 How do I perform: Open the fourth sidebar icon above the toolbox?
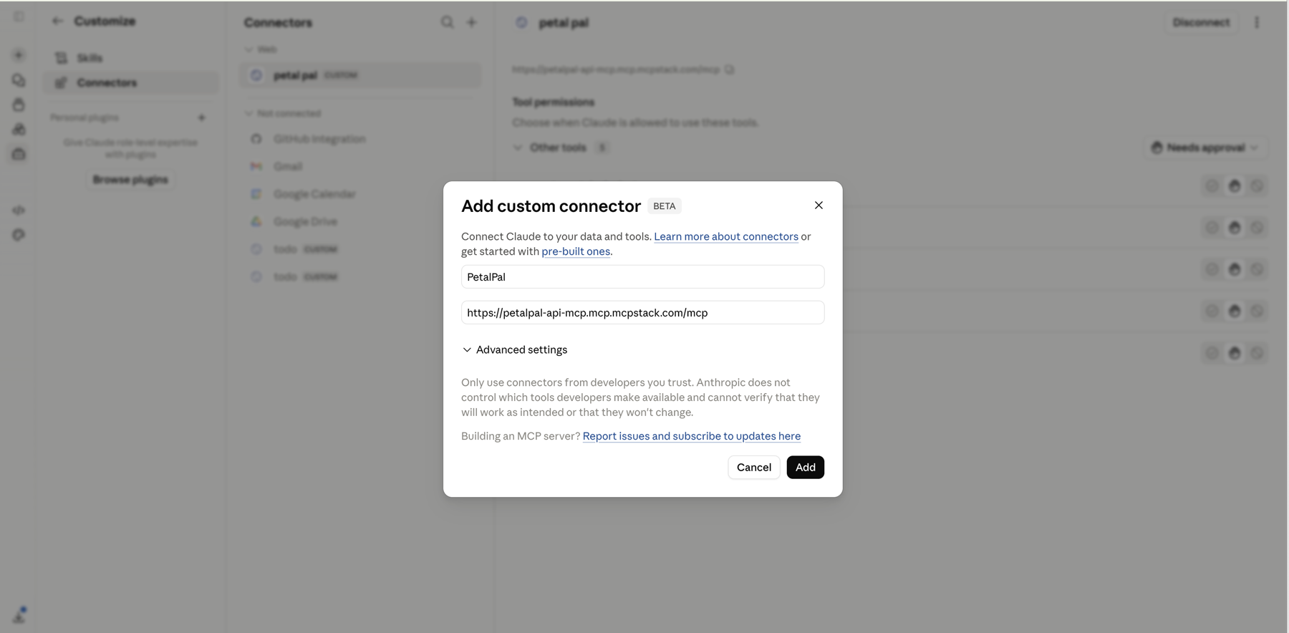[19, 129]
